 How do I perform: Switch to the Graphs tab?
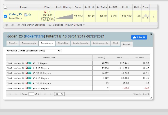coord(13,43)
